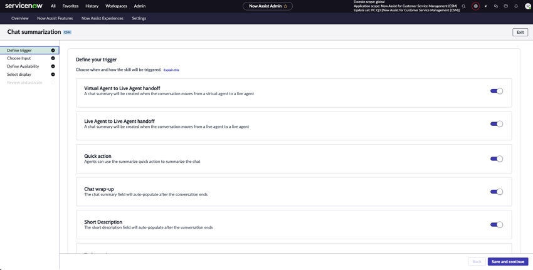This screenshot has height=270, width=533.
Task: Click the Chat summarization heading
Action: [x=34, y=32]
